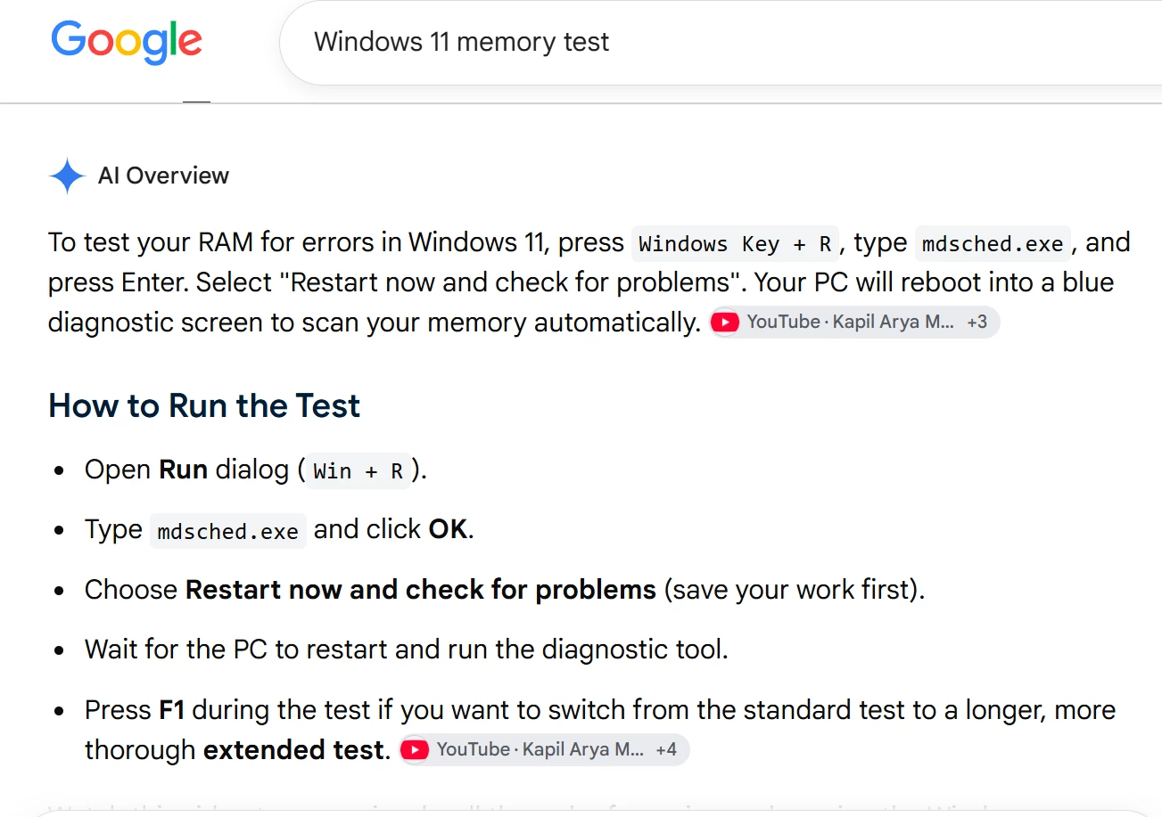Expand the +3 additional sources chip
This screenshot has height=817, width=1162.
[x=977, y=322]
